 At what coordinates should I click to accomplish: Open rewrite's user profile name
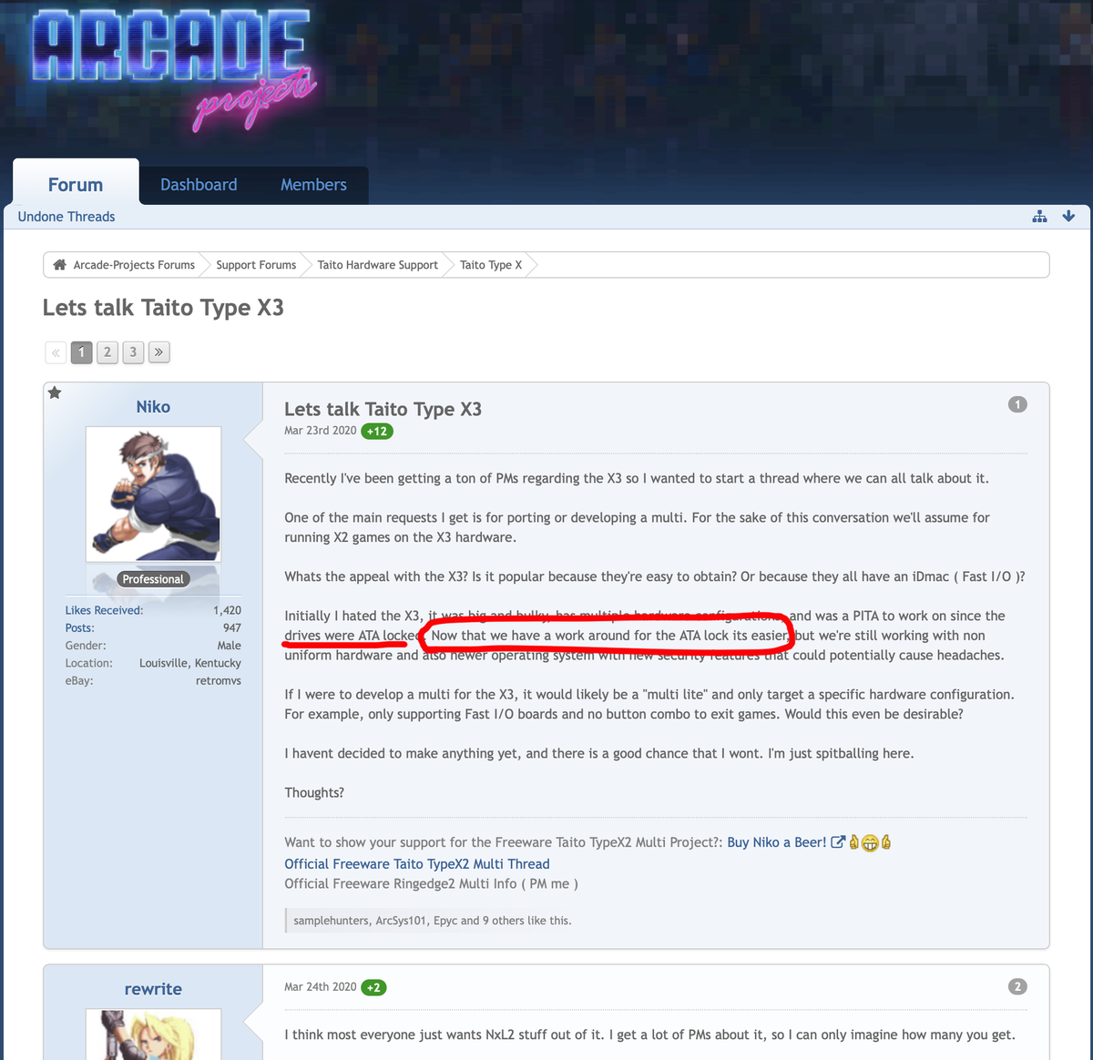point(153,989)
